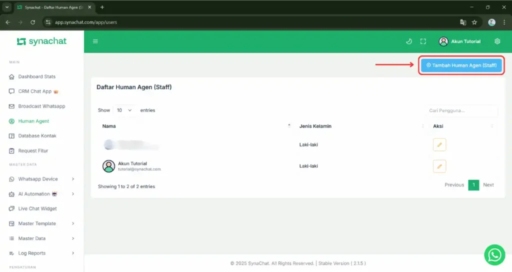
Task: Click the CRM Chat App chat icon
Action: [12, 91]
